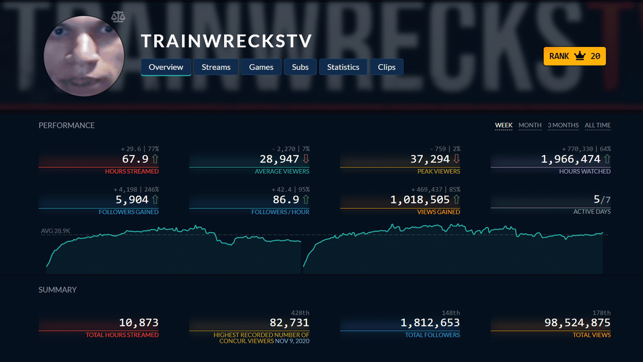
Task: Click the TRAINWRECKSTV channel name heading
Action: [226, 41]
